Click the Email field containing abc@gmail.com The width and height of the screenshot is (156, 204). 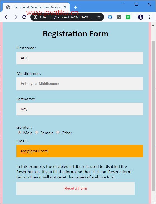(x=80, y=151)
